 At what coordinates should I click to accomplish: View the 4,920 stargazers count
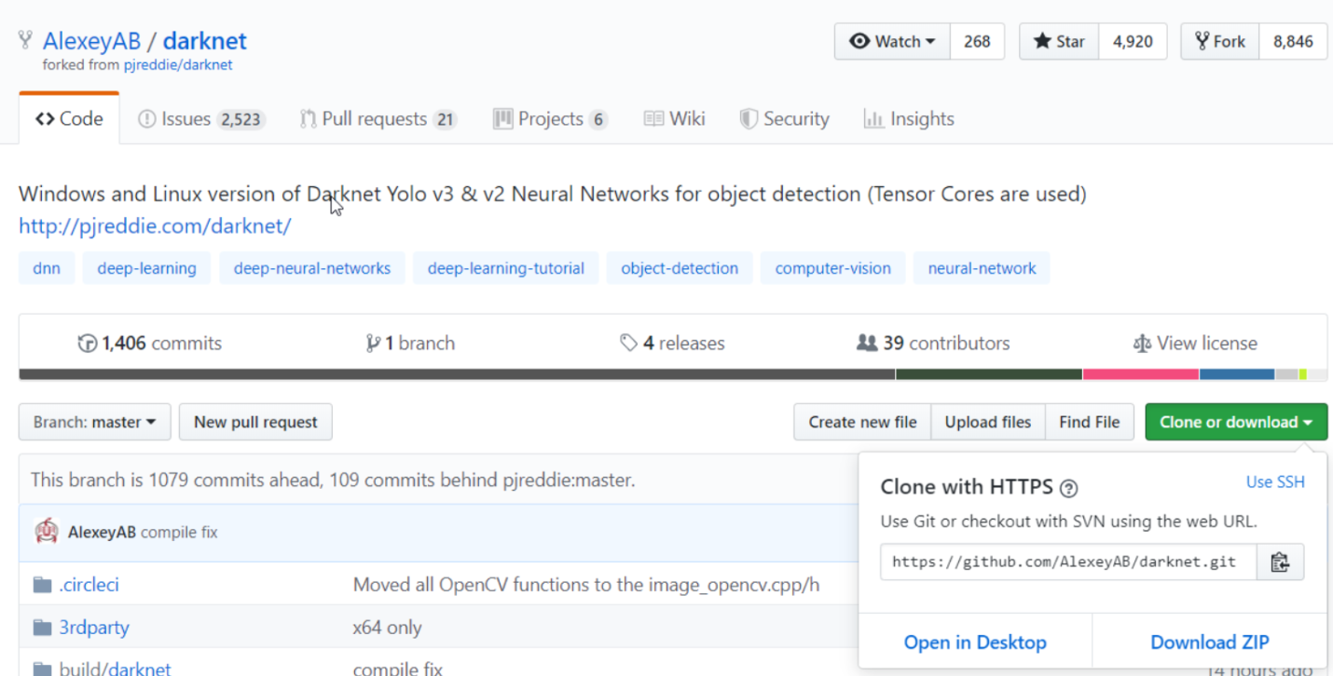[1133, 42]
